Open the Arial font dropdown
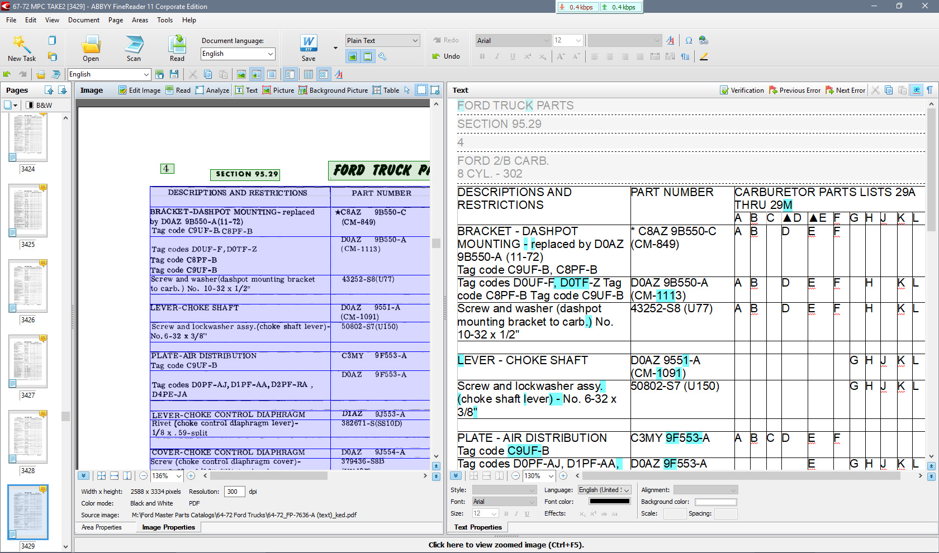 tap(513, 40)
